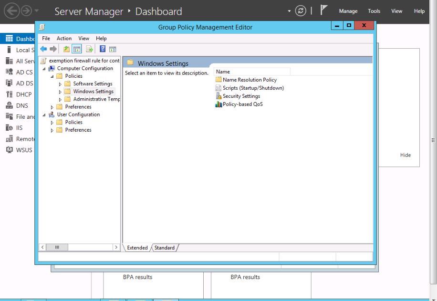437x301 pixels.
Task: Expand the Software Settings node
Action: [60, 84]
